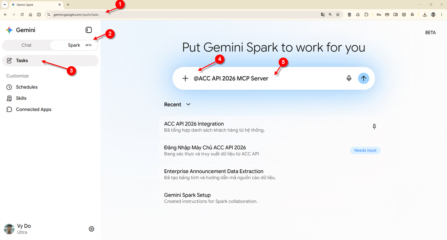This screenshot has height=240, width=447.
Task: Open Connected Apps in the sidebar
Action: coord(29,109)
